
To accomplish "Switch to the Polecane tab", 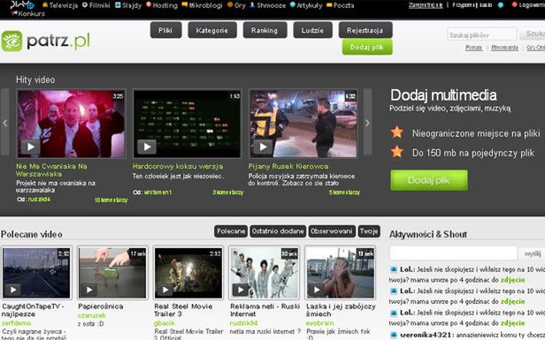I will (x=231, y=231).
